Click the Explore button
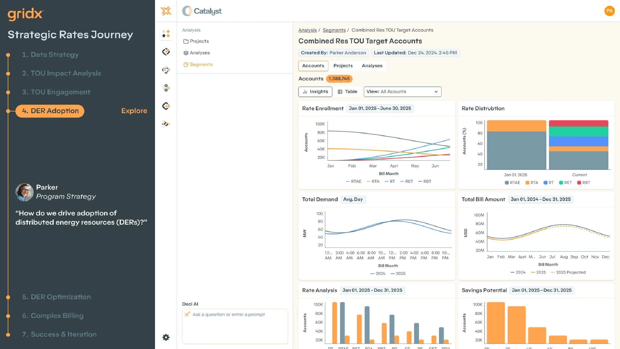Viewport: 620px width, 349px height. [134, 111]
